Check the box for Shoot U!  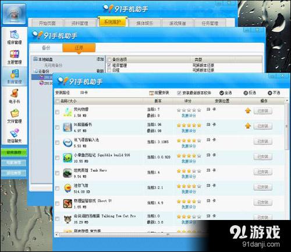pyautogui.click(x=58, y=204)
